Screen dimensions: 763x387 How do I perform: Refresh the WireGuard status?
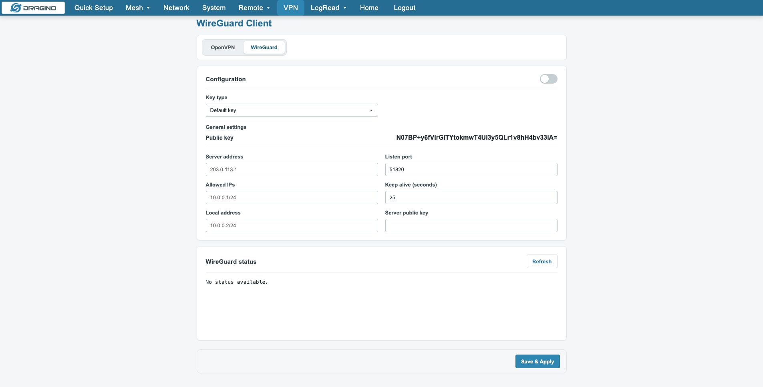pyautogui.click(x=542, y=261)
